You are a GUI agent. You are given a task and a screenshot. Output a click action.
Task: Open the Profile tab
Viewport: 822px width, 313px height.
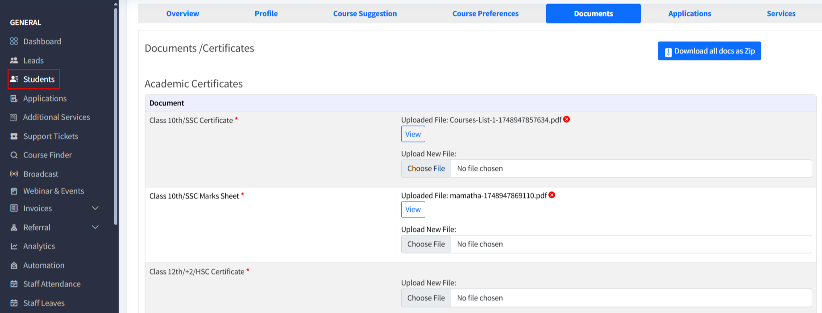pyautogui.click(x=266, y=13)
